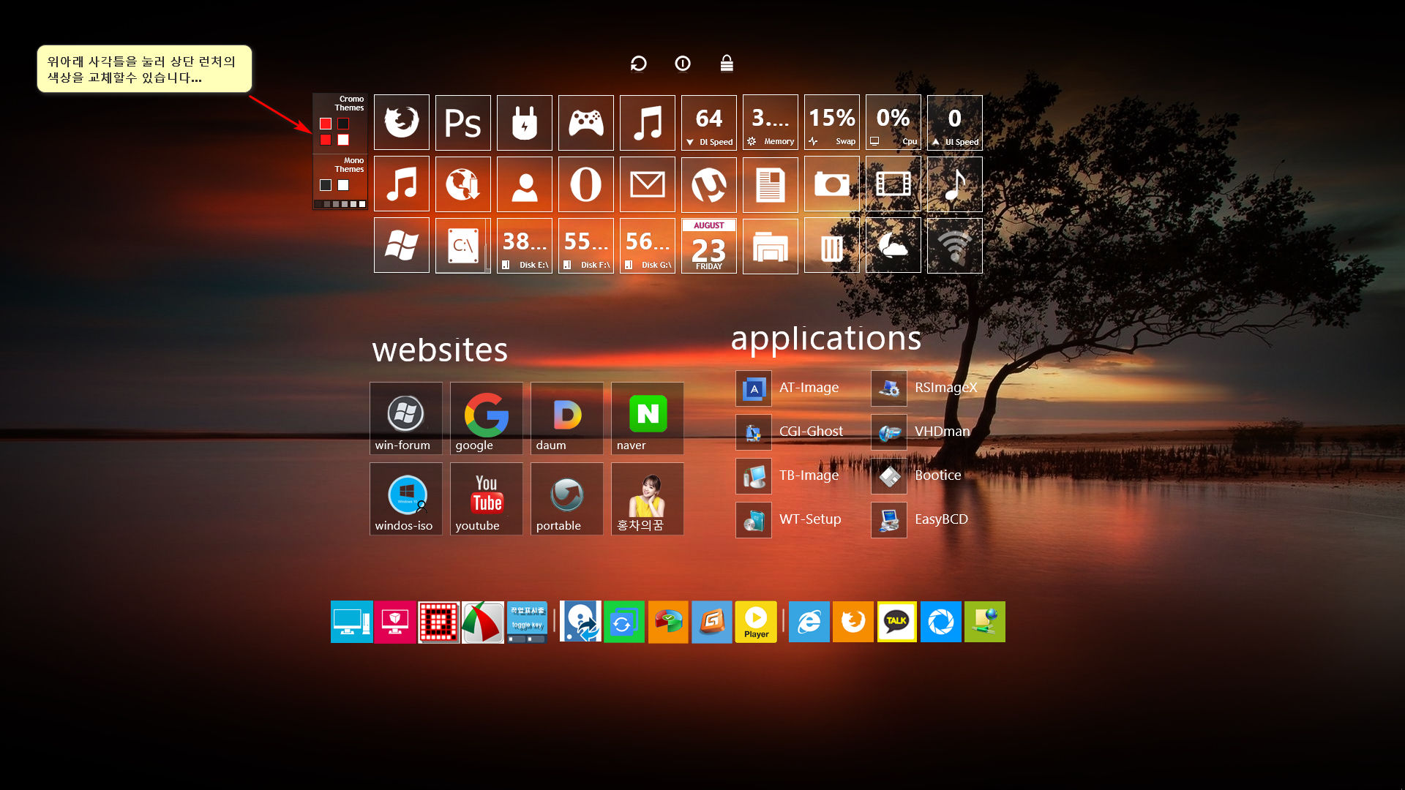Select the dark Mono Themes swatch
1405x790 pixels.
coord(326,185)
